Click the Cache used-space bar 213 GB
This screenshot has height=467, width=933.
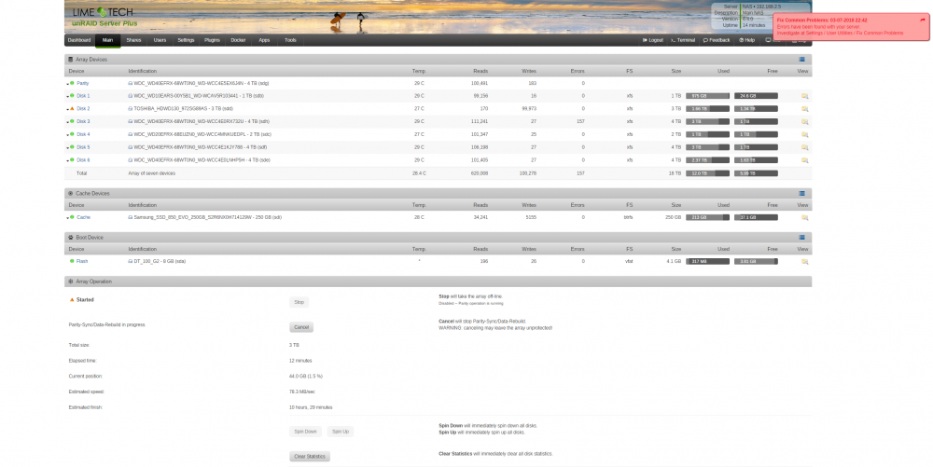point(707,217)
